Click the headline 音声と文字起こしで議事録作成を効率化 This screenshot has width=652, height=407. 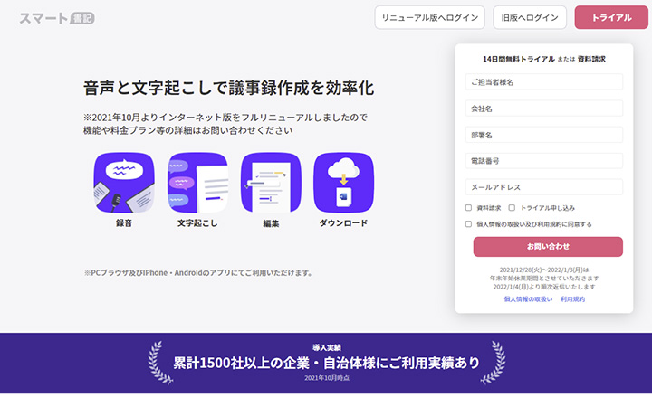pos(229,88)
